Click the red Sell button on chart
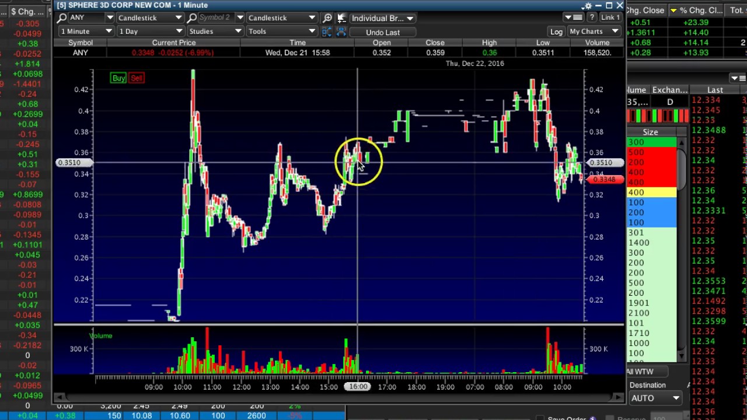This screenshot has height=420, width=747. coord(137,78)
